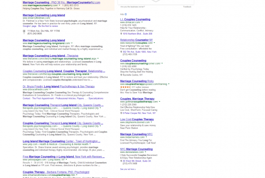Open the Couples, Marriage Therapy ad

point(137,99)
